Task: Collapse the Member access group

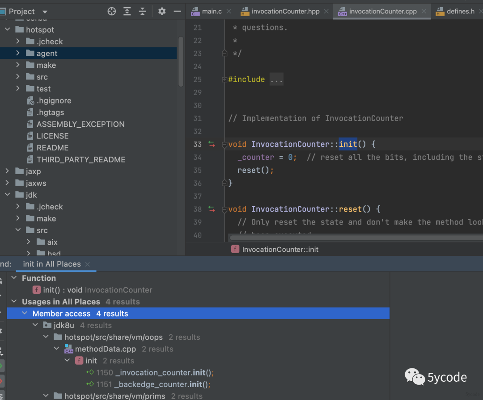Action: tap(25, 313)
